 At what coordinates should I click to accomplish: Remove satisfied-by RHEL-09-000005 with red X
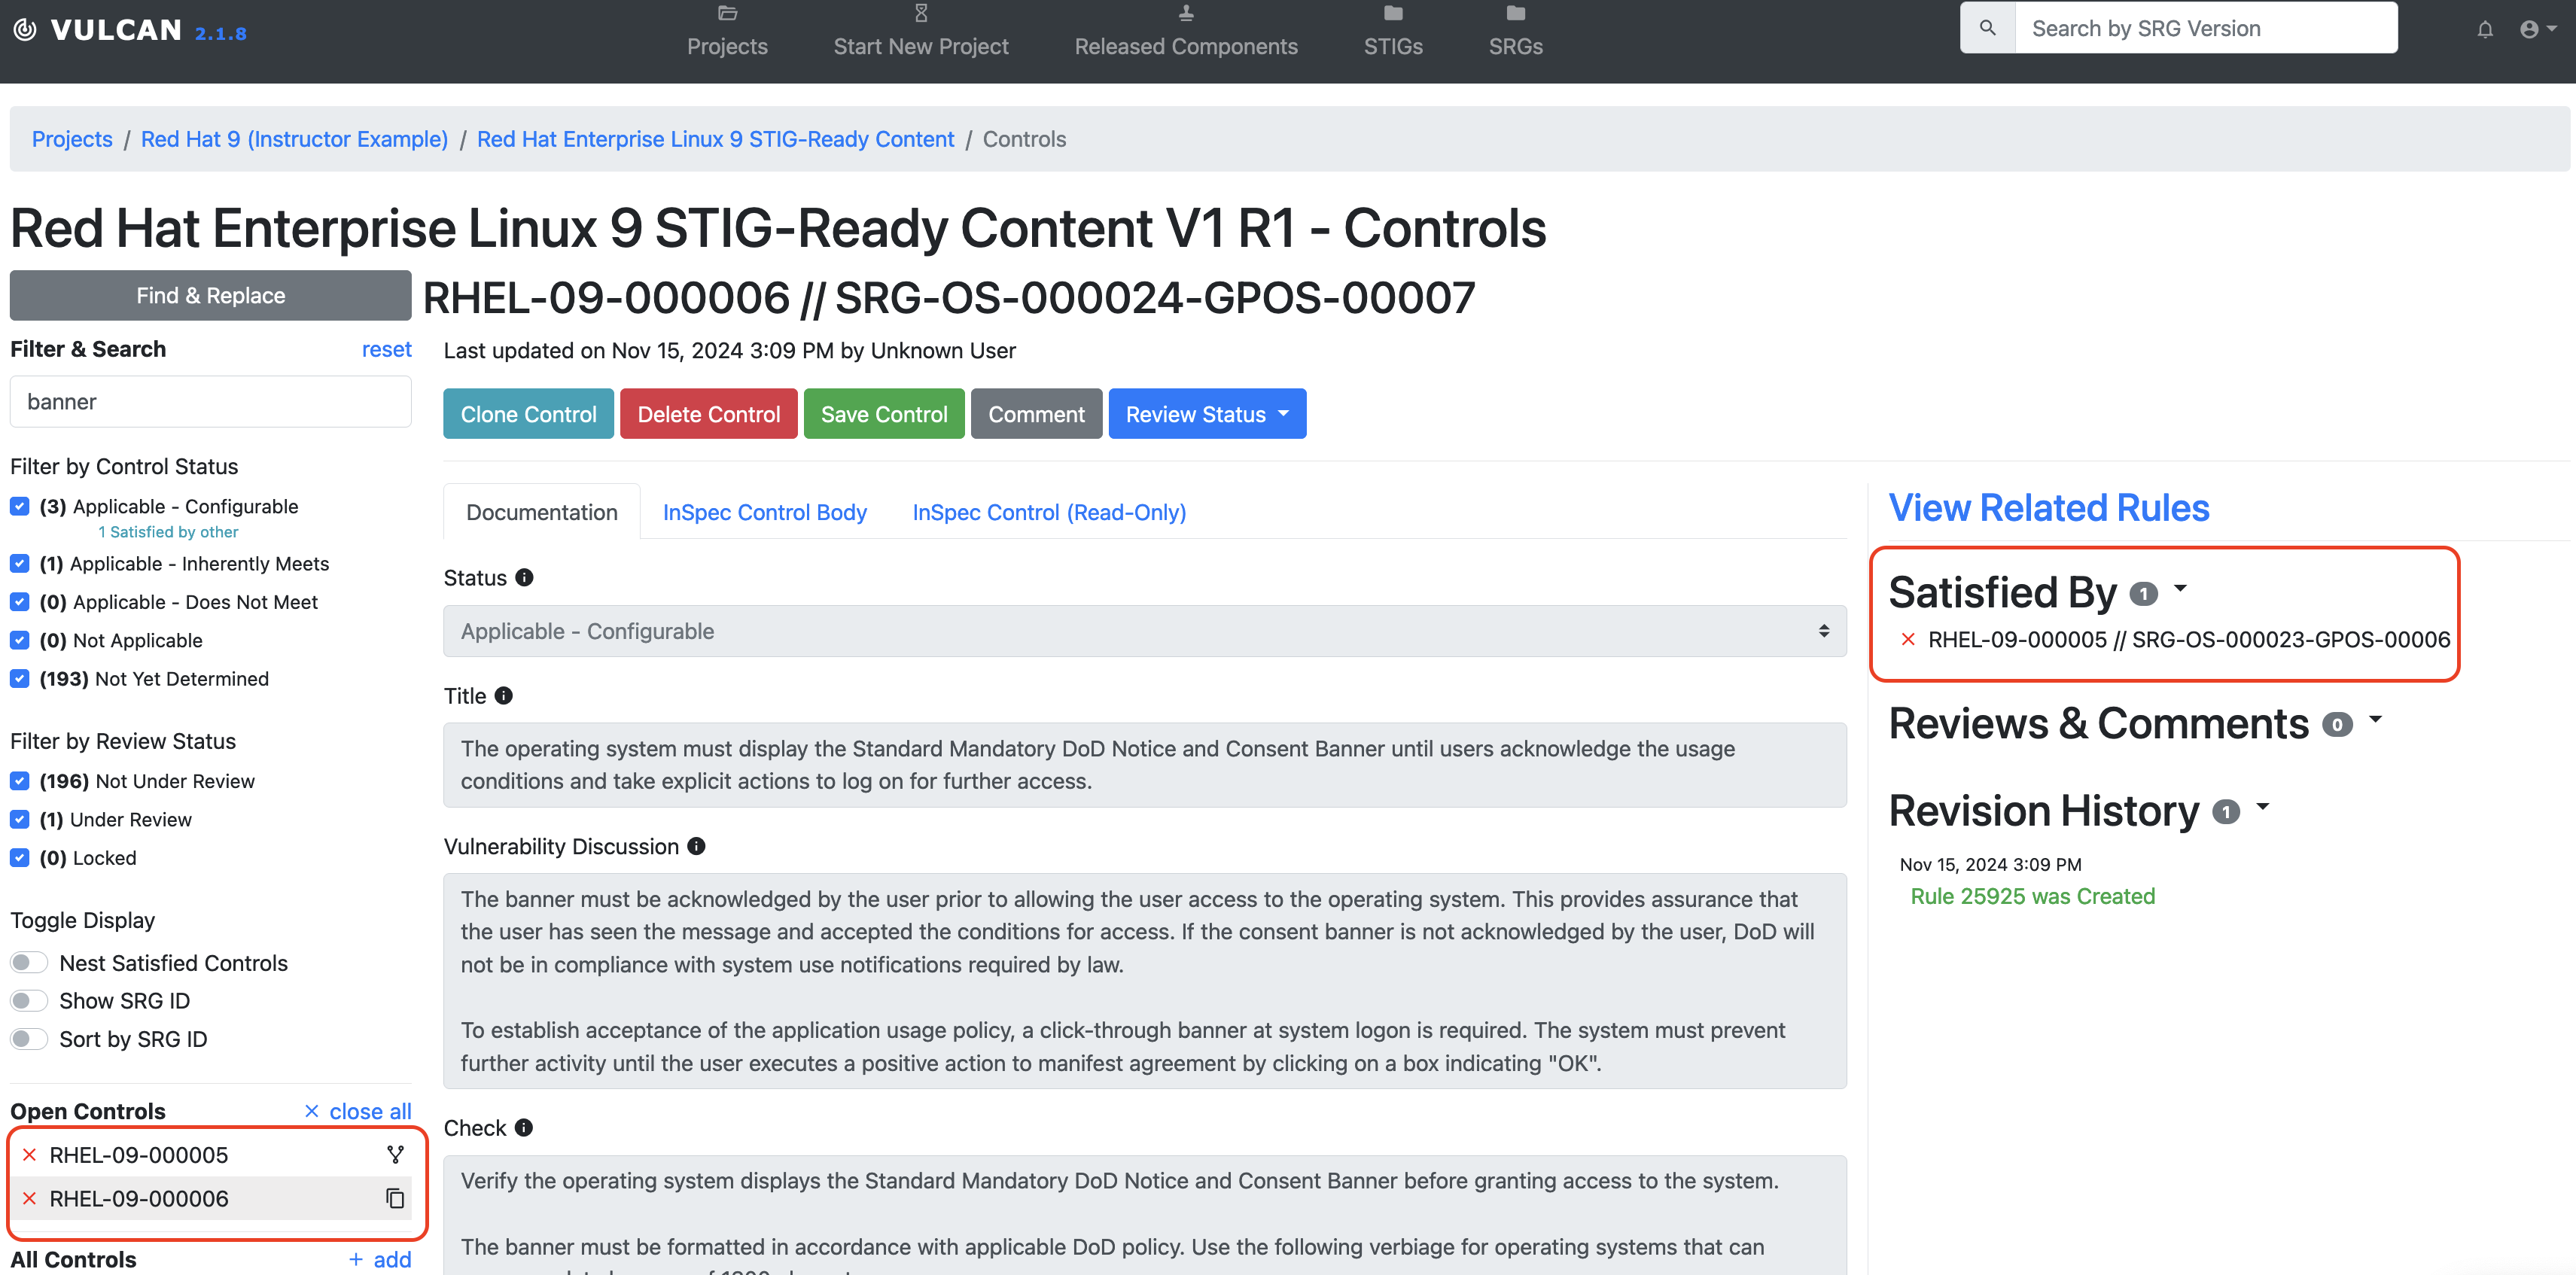(x=1908, y=639)
